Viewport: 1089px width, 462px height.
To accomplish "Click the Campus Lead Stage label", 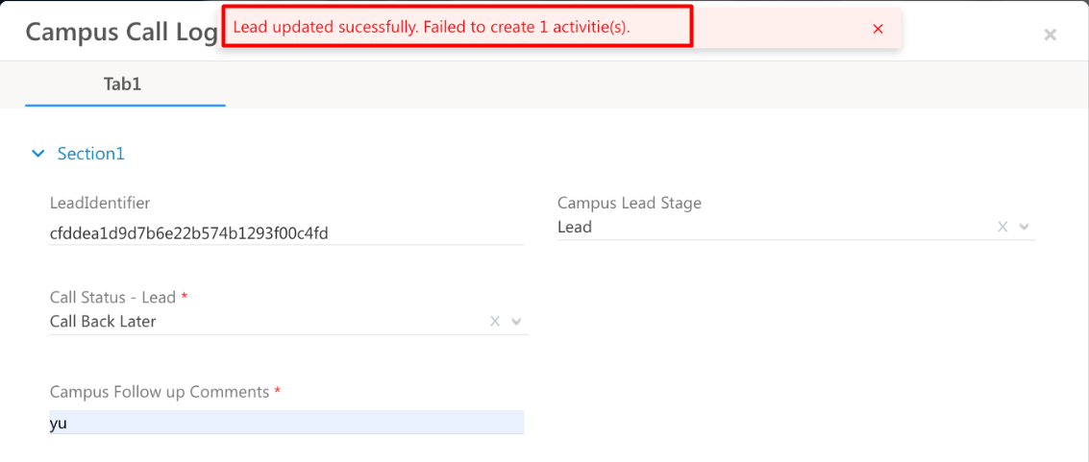I will (630, 203).
